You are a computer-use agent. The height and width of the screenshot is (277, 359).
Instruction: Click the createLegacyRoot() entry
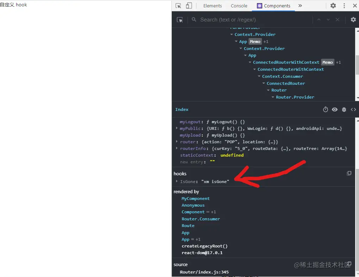[x=204, y=246]
